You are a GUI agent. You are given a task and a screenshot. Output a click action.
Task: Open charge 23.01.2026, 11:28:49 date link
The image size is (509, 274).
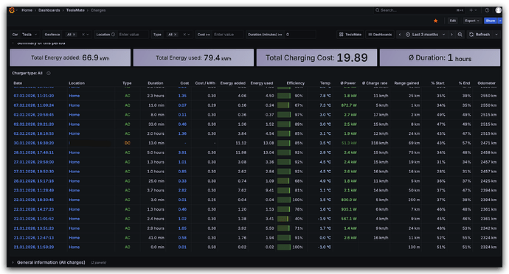pyautogui.click(x=34, y=190)
